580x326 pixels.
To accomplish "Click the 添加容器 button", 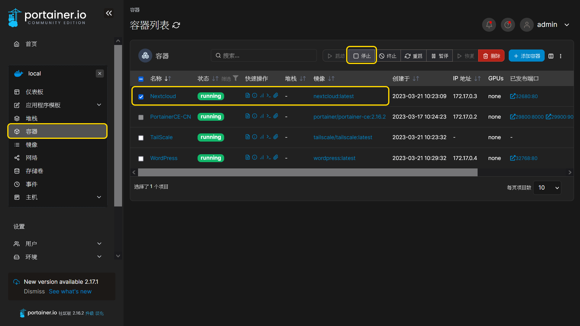I will [x=527, y=56].
